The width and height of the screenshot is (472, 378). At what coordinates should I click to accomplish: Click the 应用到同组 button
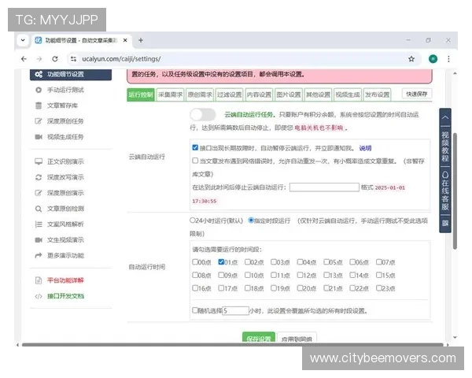297,338
